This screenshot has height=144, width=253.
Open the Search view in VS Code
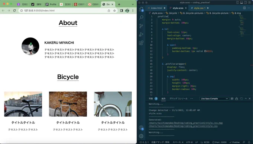point(141,17)
